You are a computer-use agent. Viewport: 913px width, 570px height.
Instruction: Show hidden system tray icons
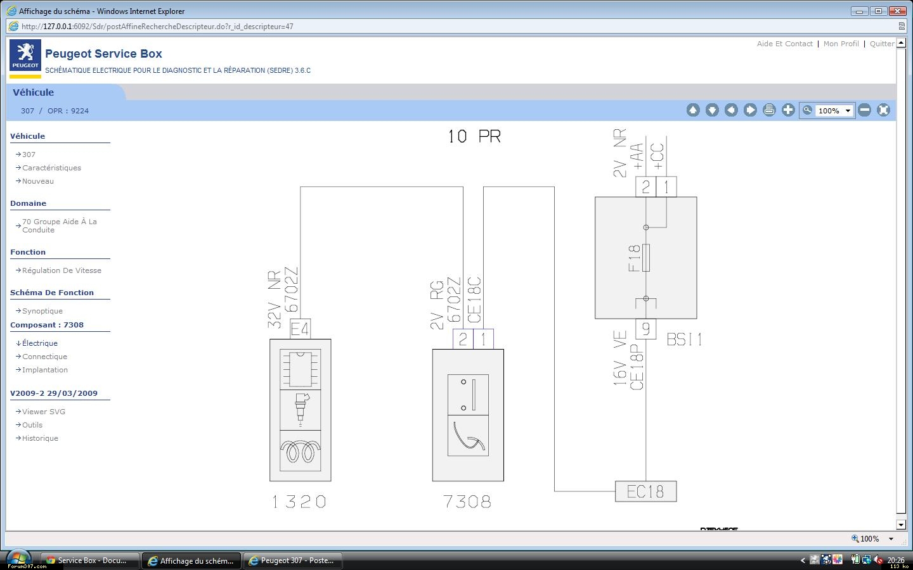[x=803, y=560]
